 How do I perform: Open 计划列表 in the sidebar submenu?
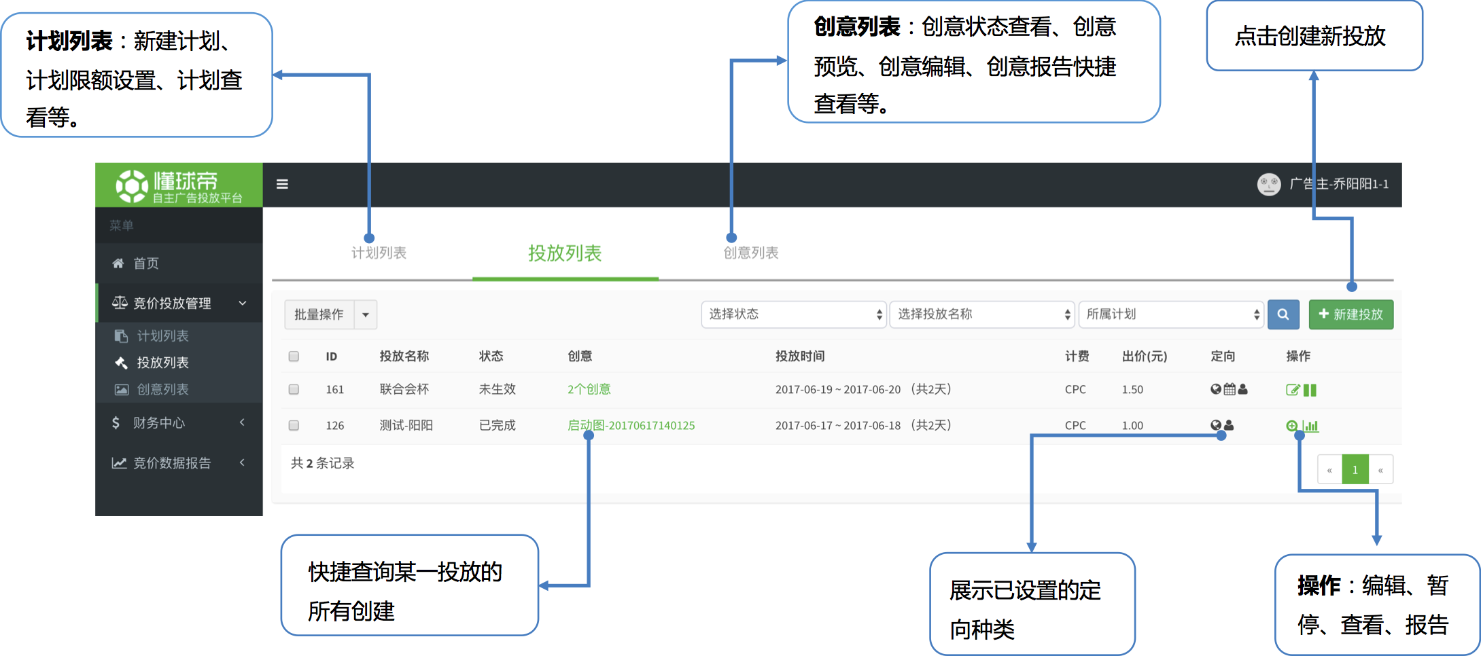[x=162, y=335]
